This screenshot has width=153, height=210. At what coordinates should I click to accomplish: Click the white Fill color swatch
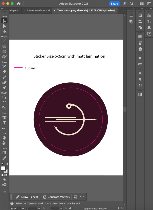pos(3,168)
